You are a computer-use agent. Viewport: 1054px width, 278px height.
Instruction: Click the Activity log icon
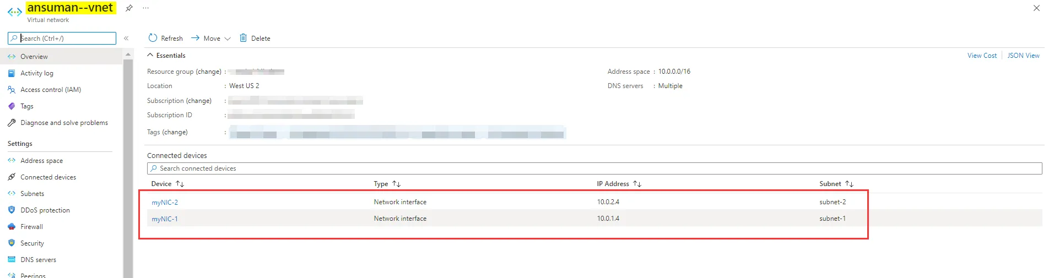coord(12,73)
